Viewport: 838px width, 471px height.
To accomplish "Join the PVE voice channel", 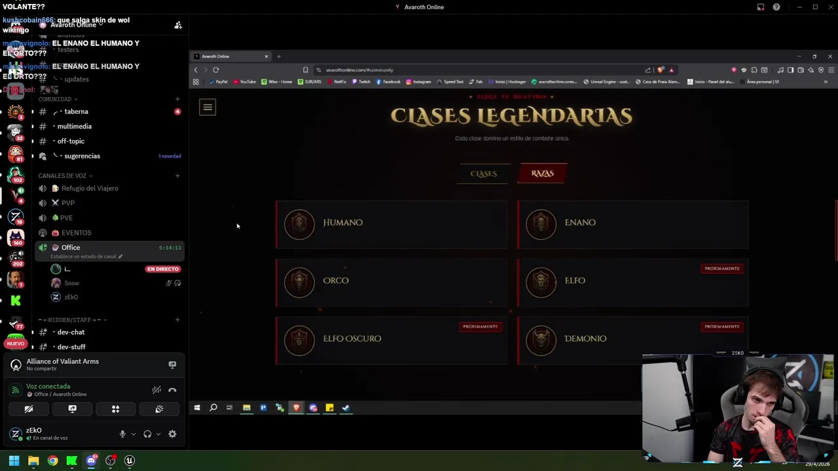I will coord(109,218).
